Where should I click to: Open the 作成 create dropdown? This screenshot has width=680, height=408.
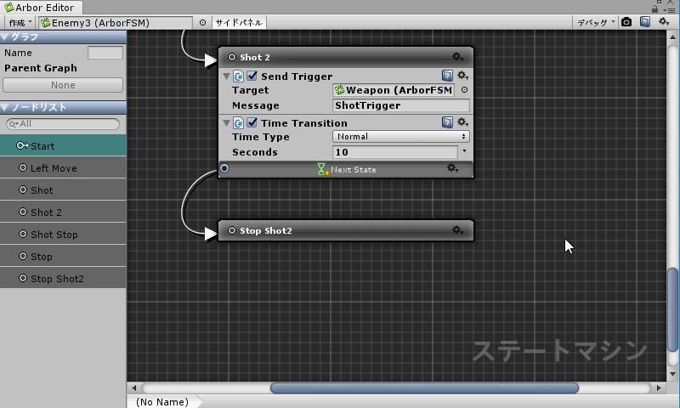[x=20, y=23]
